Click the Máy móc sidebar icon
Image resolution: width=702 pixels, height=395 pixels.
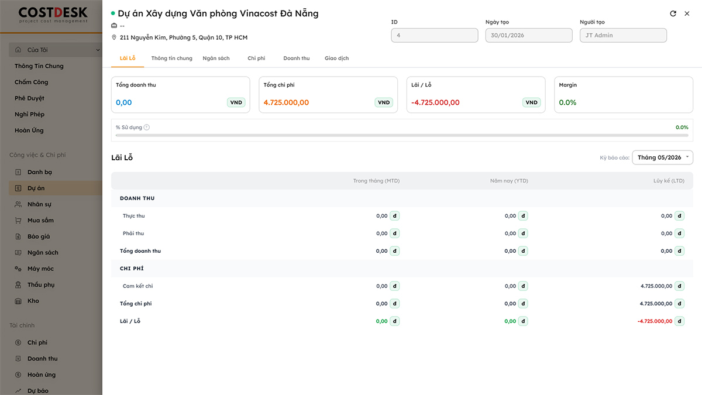coord(18,269)
